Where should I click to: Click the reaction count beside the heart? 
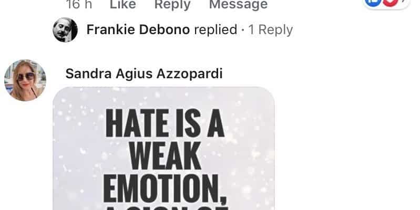click(x=404, y=2)
